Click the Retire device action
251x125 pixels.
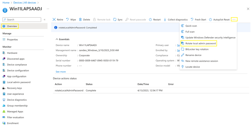tap(58, 20)
